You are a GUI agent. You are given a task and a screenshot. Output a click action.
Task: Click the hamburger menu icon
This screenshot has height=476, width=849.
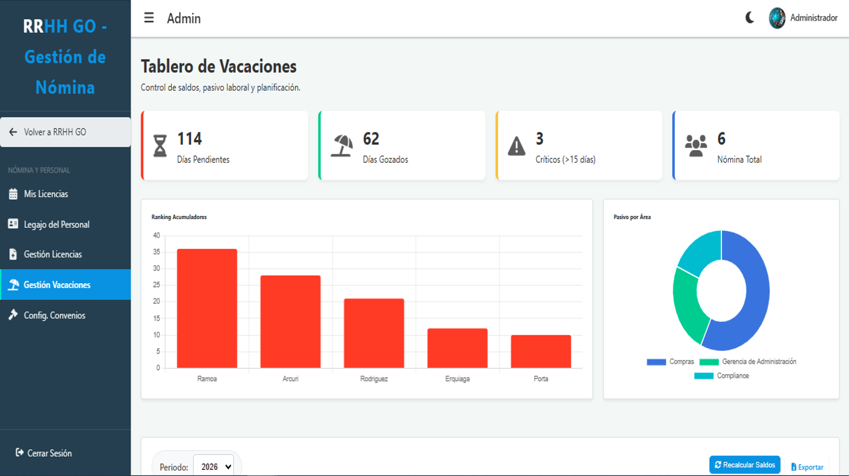point(149,18)
